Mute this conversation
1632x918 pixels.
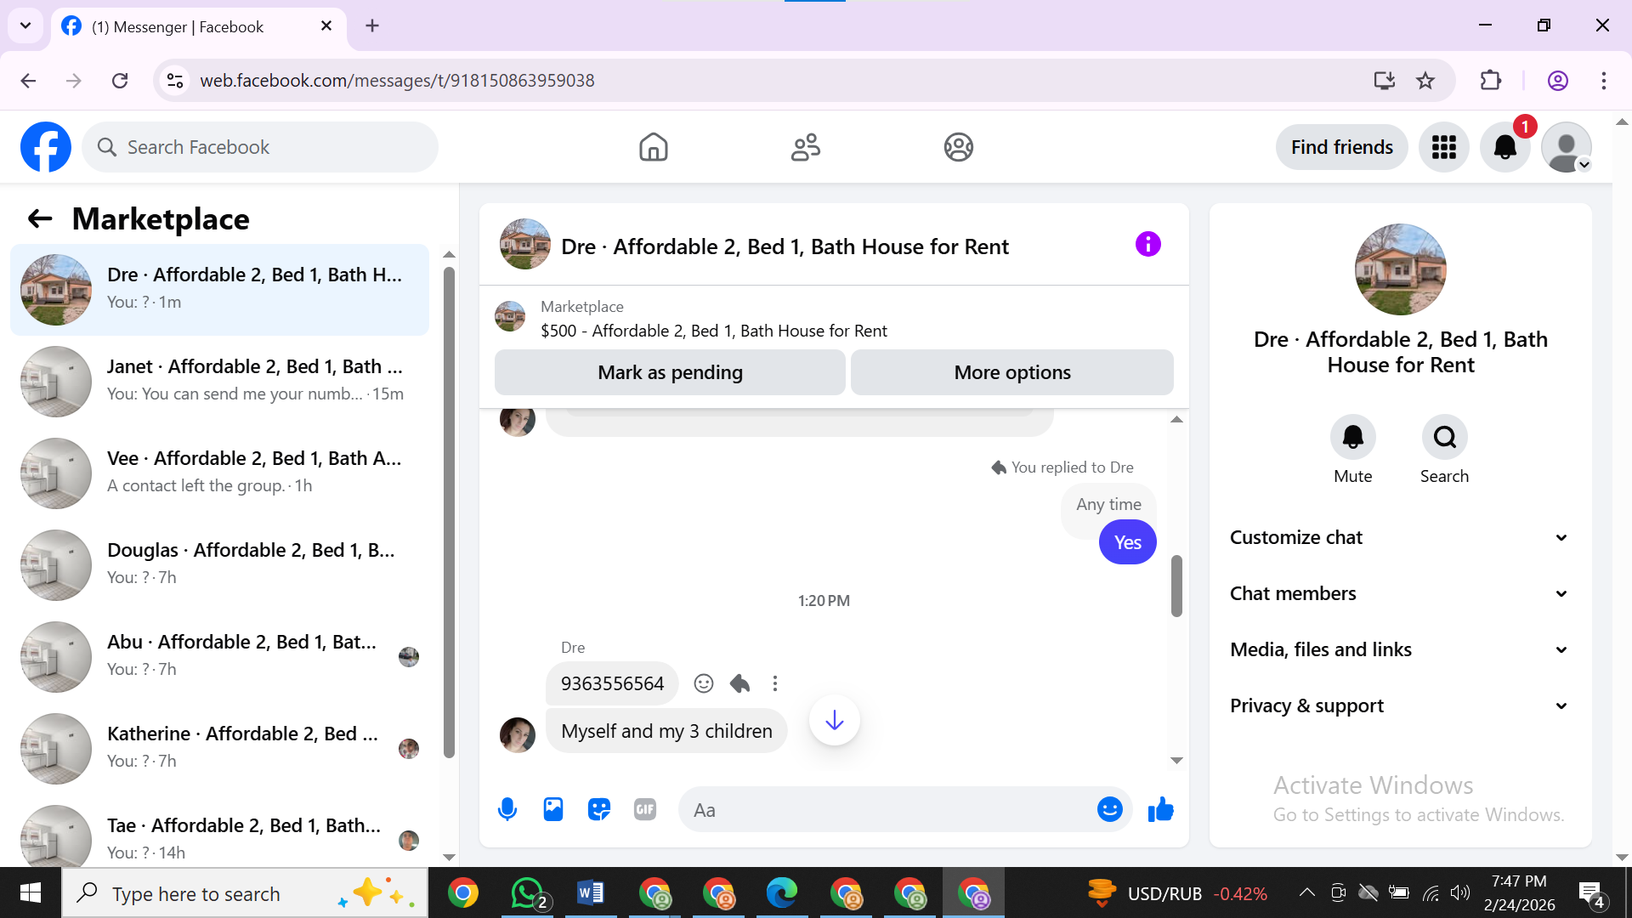click(x=1352, y=437)
